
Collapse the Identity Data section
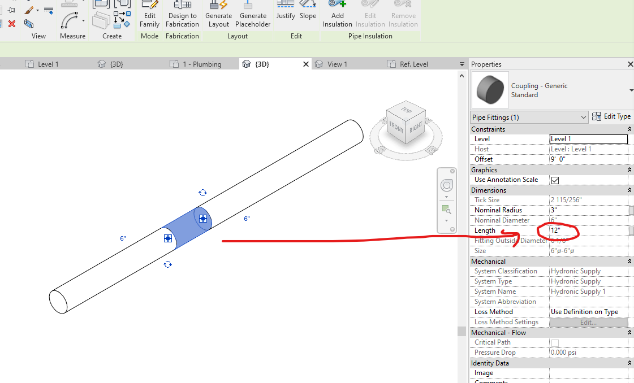(629, 363)
